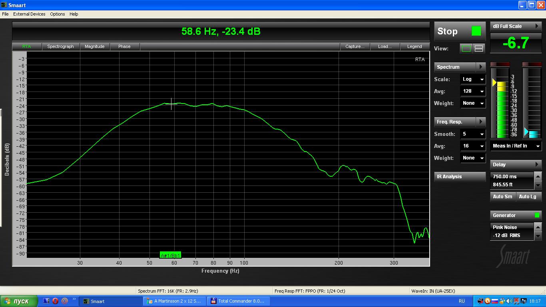Click the 58.6 Hz, -23.4 dB cursor readout
Viewport: 546px width, 307px height.
[221, 31]
